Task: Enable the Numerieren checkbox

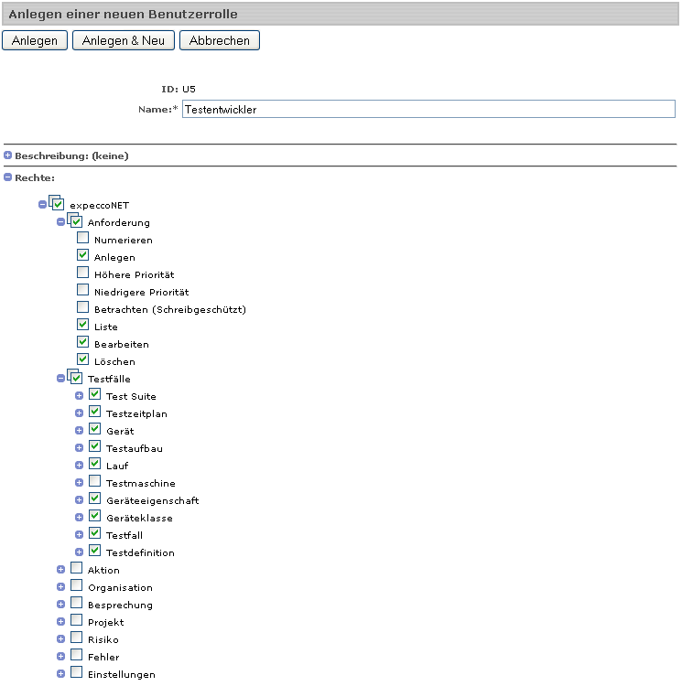Action: click(x=83, y=239)
